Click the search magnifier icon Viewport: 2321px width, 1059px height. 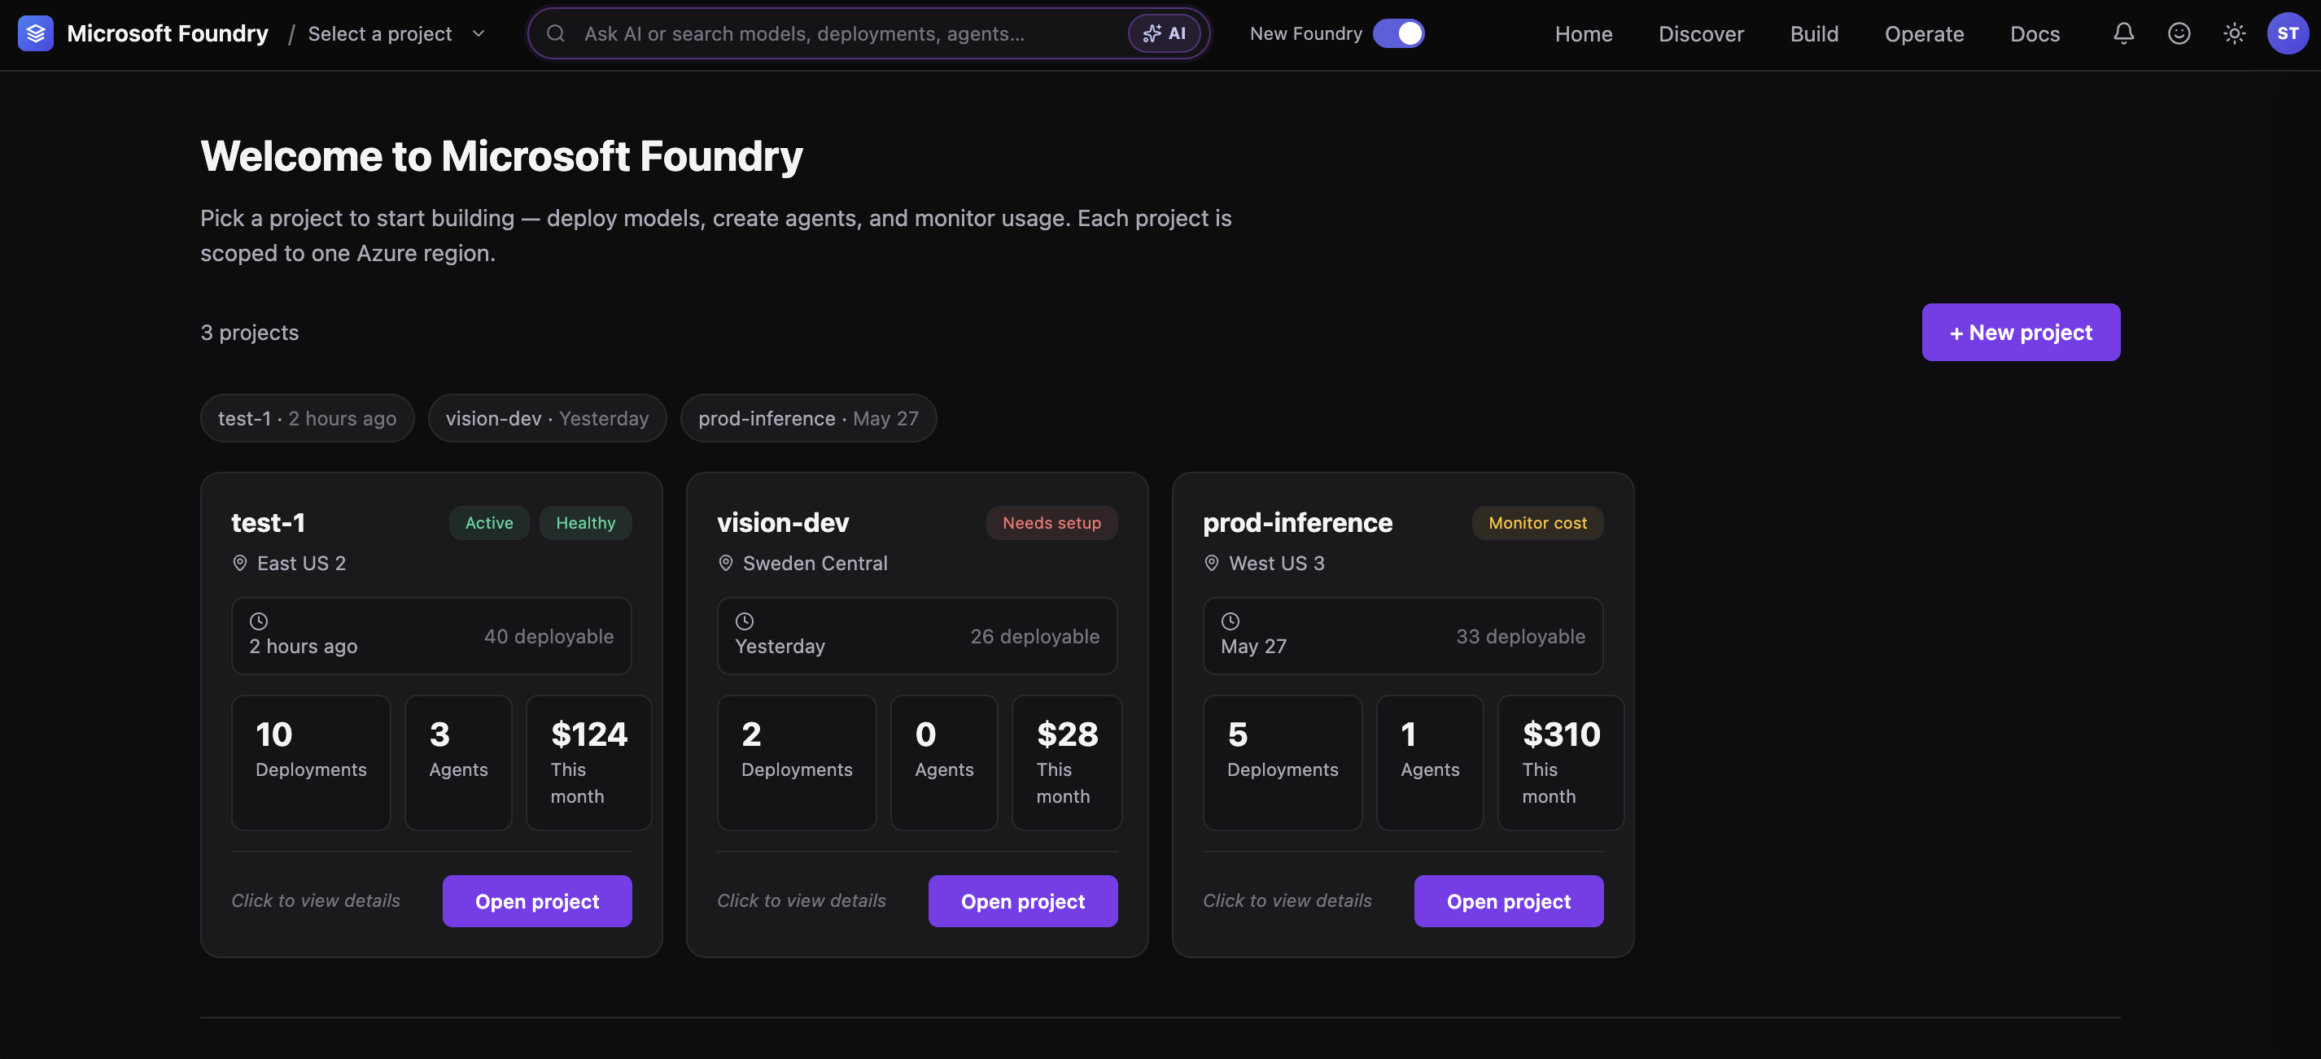click(556, 33)
